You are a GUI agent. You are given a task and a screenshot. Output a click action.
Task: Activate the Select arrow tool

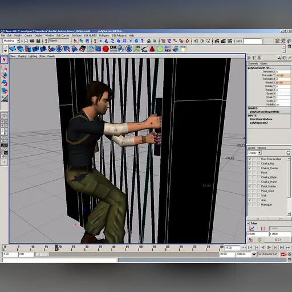coord(4,60)
